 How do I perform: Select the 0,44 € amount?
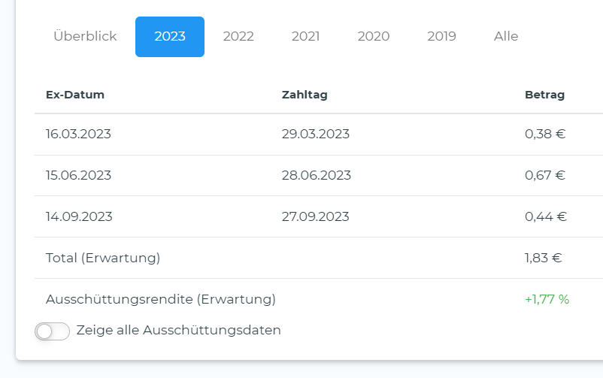(x=546, y=216)
